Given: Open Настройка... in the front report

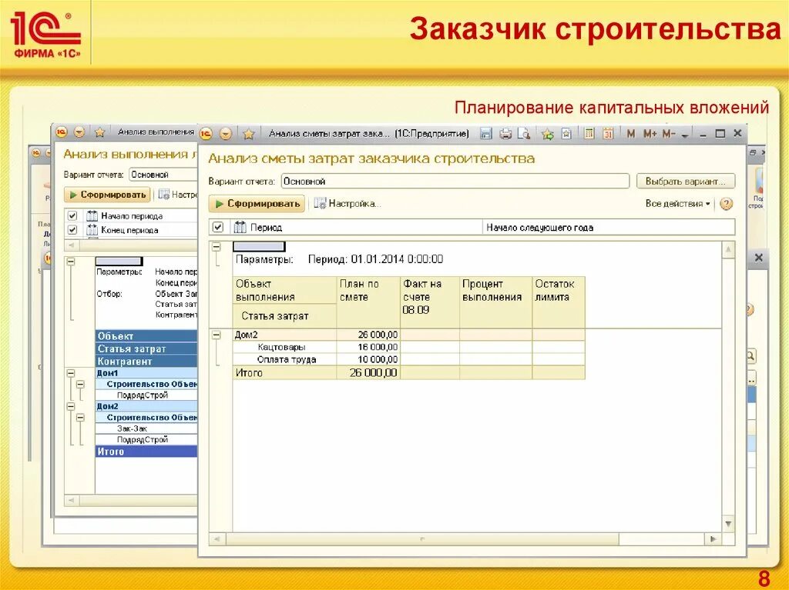Looking at the screenshot, I should coord(354,204).
